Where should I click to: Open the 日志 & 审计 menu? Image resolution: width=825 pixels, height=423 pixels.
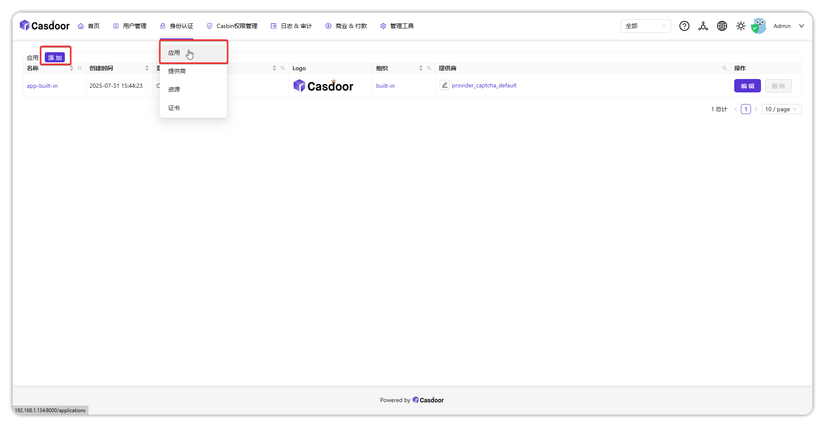(x=291, y=25)
